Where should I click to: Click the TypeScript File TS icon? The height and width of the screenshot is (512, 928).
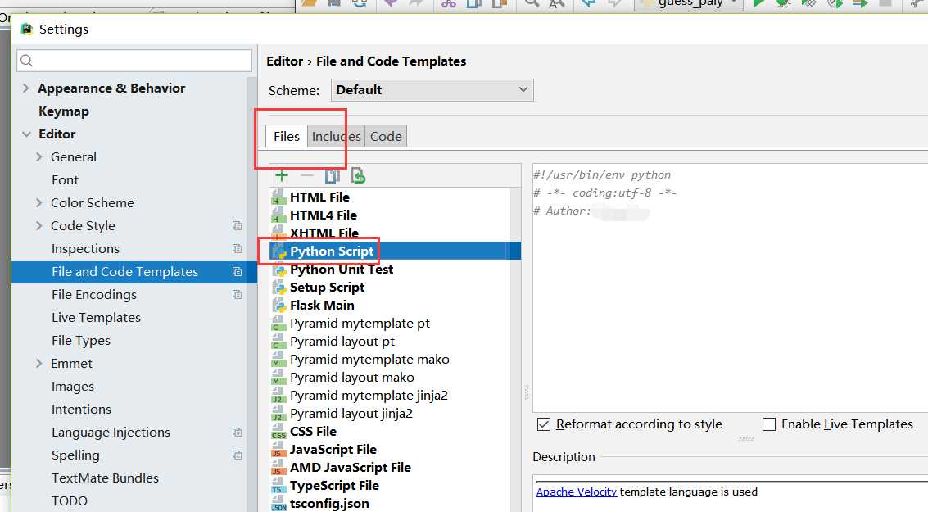point(278,485)
